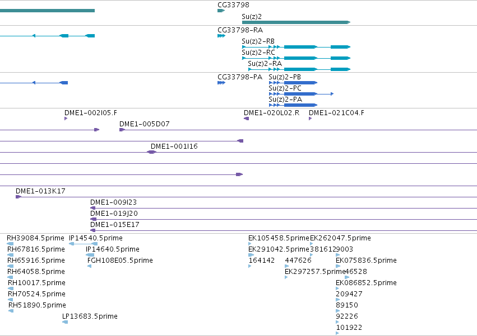The width and height of the screenshot is (477, 336).
Task: Select the Su(z)2-RB transcript label
Action: tap(258, 41)
